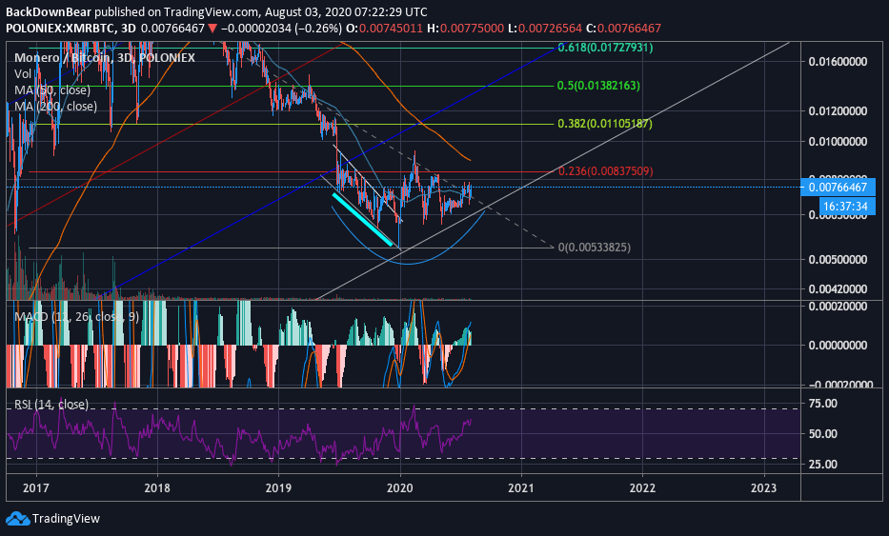This screenshot has height=536, width=889.
Task: Click 2018 on the time axis
Action: 157,487
